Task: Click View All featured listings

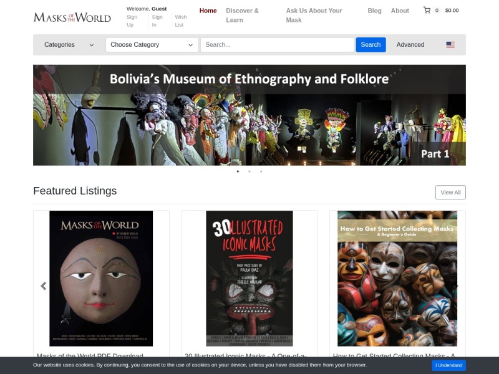Action: [450, 193]
